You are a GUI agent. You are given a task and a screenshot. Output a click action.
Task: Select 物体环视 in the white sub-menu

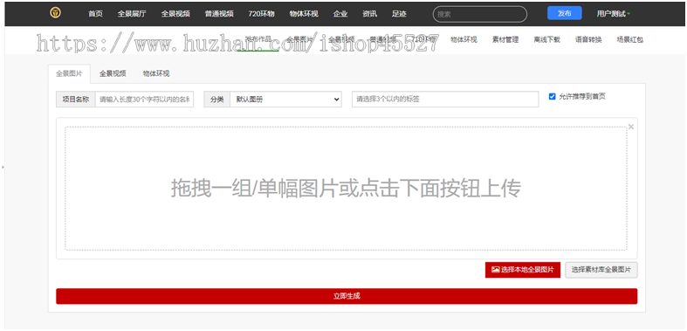click(x=464, y=39)
